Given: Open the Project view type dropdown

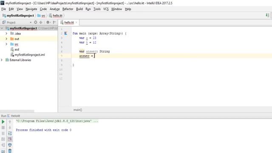Looking at the screenshot, I should 31,23.
